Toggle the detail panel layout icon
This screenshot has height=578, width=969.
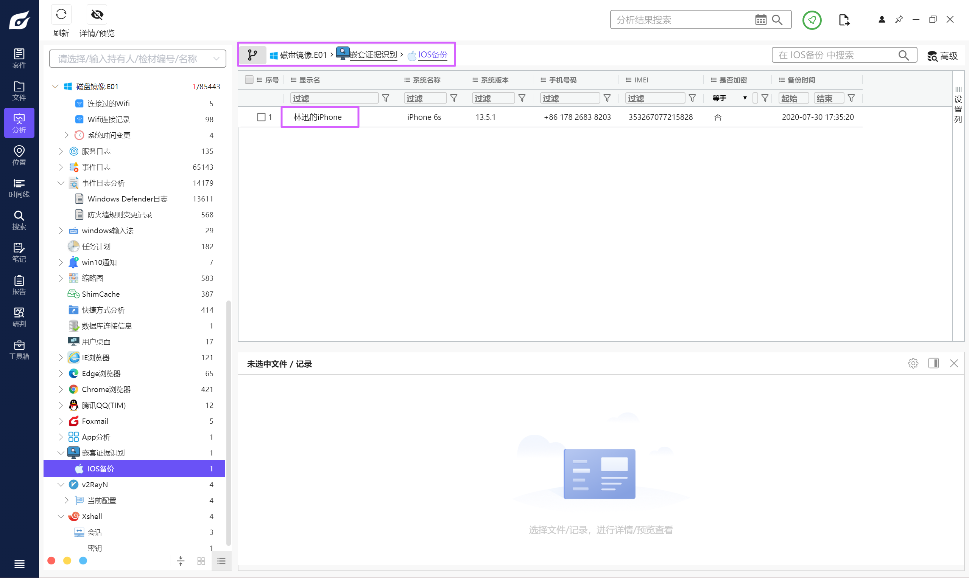click(933, 363)
